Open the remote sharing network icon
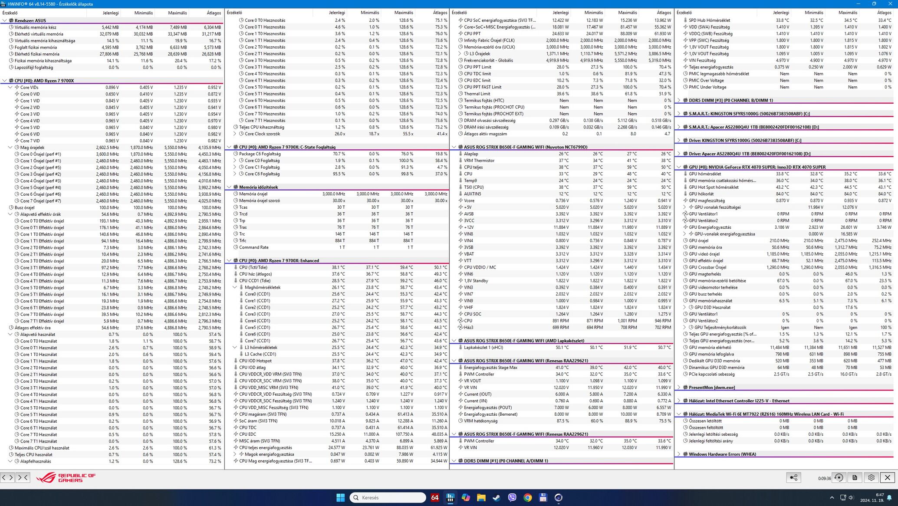 [793, 477]
